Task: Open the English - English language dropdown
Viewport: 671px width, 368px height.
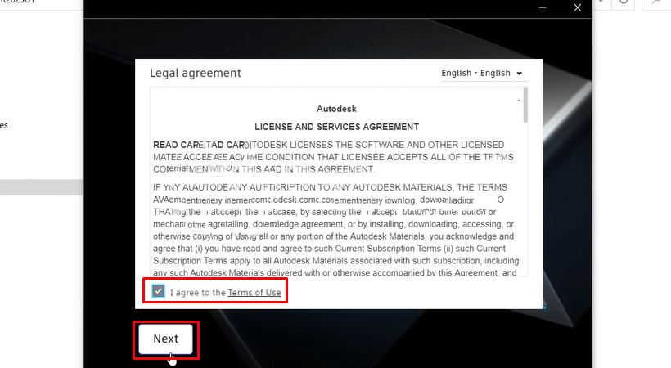Action: click(x=482, y=73)
